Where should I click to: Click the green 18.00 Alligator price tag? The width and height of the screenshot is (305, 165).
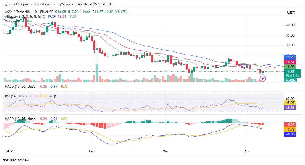point(289,67)
